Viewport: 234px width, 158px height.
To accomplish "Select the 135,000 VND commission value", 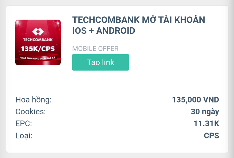I will click(195, 100).
